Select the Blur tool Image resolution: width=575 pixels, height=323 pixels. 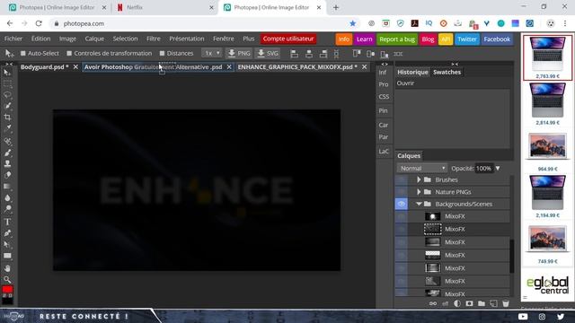click(7, 197)
